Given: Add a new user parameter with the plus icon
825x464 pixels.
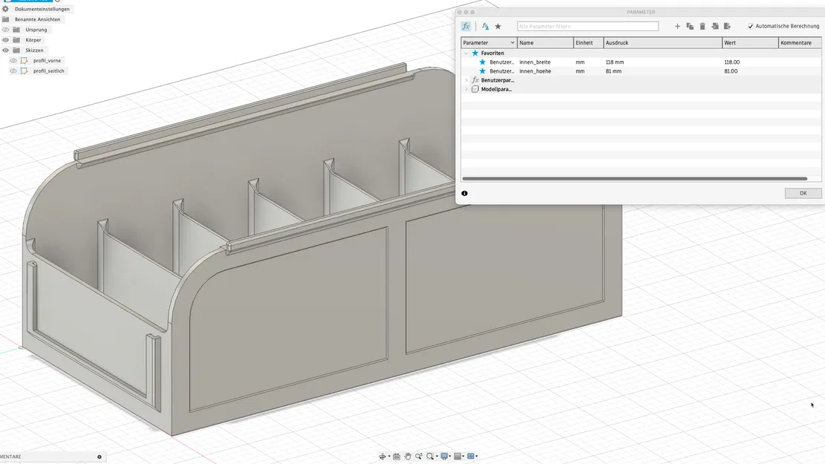Looking at the screenshot, I should click(677, 25).
